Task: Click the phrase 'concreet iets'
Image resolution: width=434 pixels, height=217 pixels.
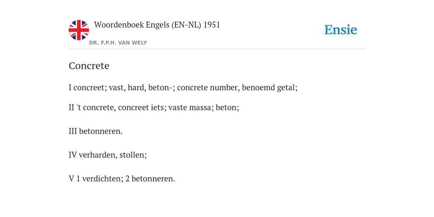Action: (141, 107)
